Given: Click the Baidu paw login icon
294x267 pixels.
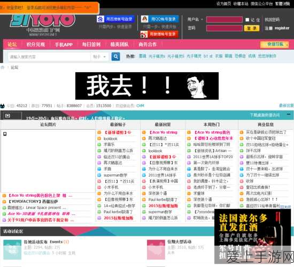Looking at the screenshot, I should click(100, 19).
